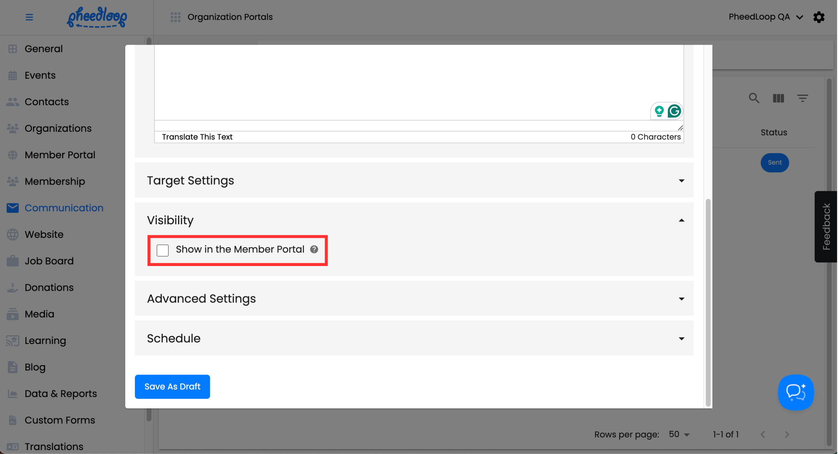Click Translate This Text link
The width and height of the screenshot is (838, 454).
pyautogui.click(x=197, y=137)
